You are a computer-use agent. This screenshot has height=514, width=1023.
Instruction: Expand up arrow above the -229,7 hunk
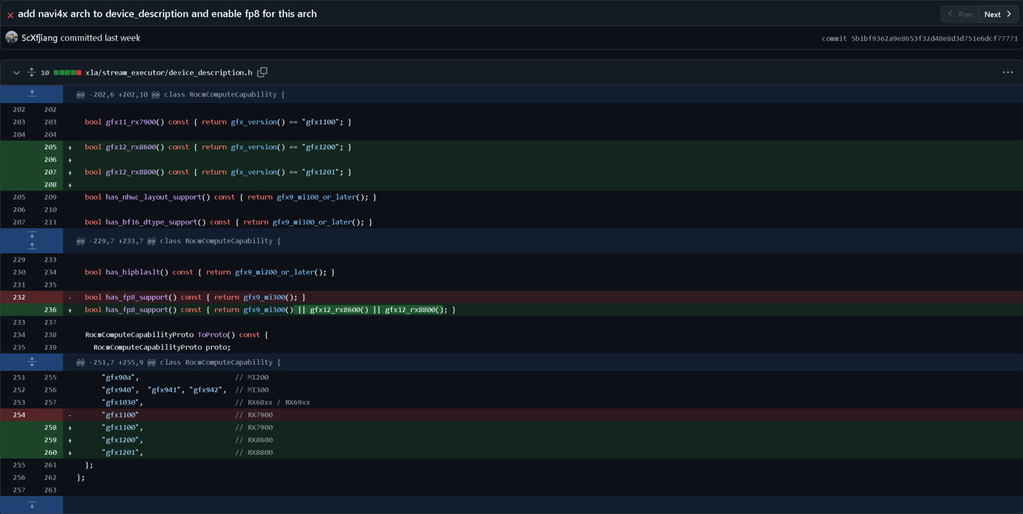click(32, 246)
